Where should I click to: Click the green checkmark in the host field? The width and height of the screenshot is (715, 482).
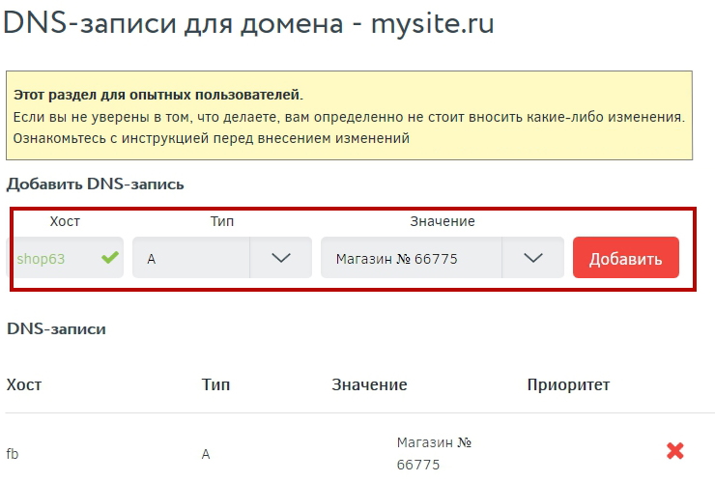click(x=110, y=258)
